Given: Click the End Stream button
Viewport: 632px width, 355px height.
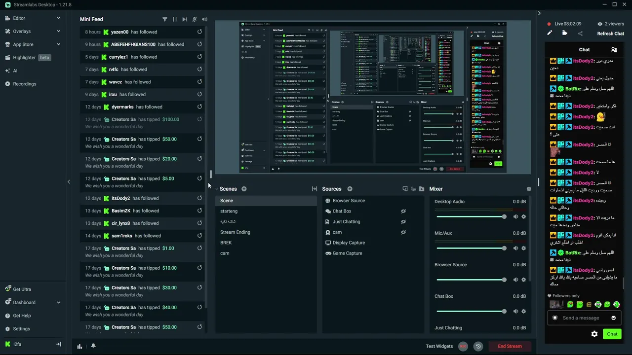Looking at the screenshot, I should (510, 346).
